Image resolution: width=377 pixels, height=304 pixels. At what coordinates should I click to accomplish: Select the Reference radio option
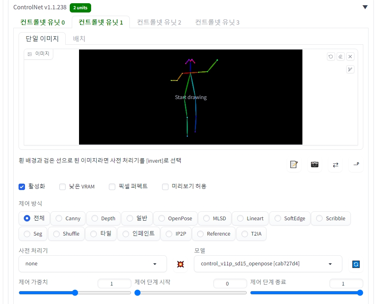[214, 234]
